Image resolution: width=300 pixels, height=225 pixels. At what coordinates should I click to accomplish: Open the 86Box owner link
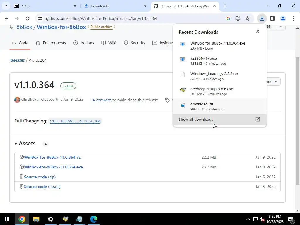tap(24, 27)
